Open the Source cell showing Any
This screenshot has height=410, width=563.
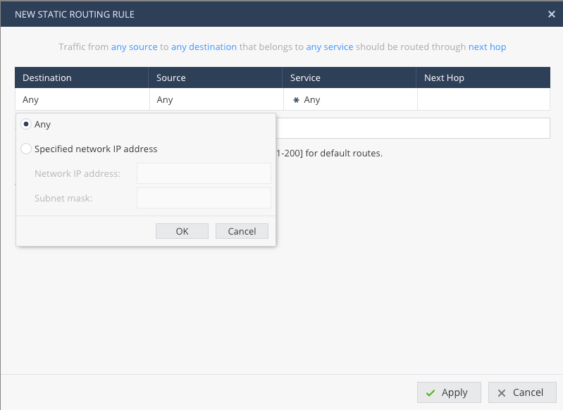pyautogui.click(x=215, y=100)
